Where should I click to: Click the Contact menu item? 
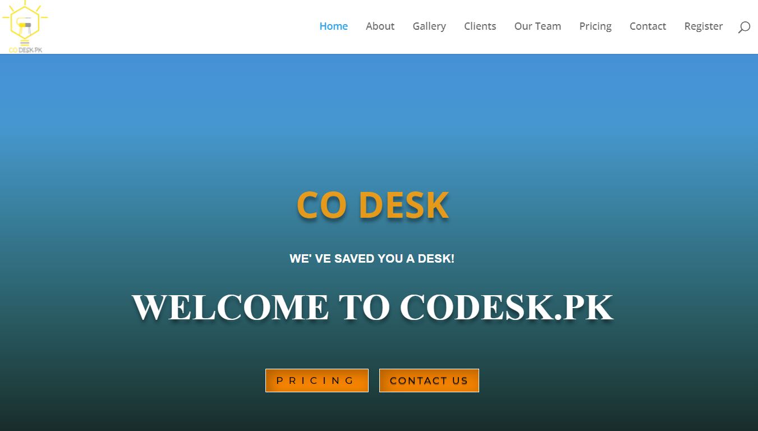pyautogui.click(x=647, y=26)
